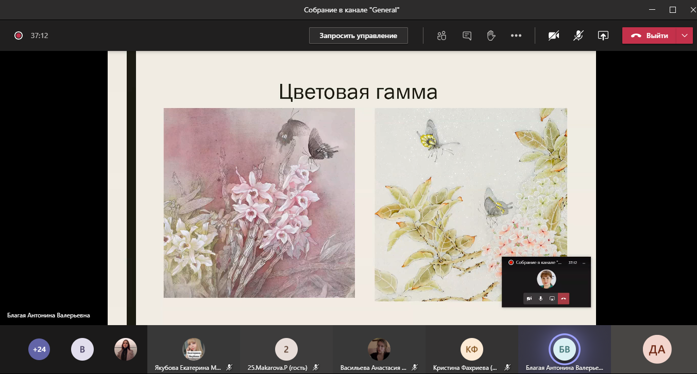Hang up in the mini meeting window
This screenshot has height=374, width=697.
[564, 299]
